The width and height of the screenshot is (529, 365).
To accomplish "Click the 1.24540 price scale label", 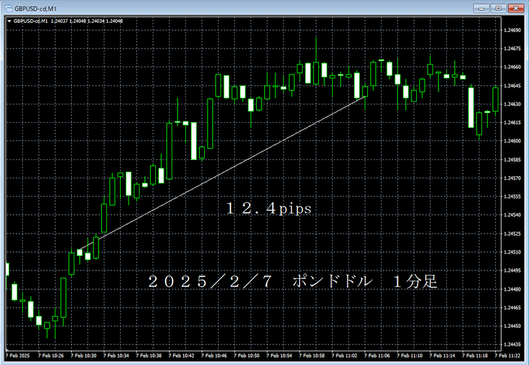I will pyautogui.click(x=512, y=215).
